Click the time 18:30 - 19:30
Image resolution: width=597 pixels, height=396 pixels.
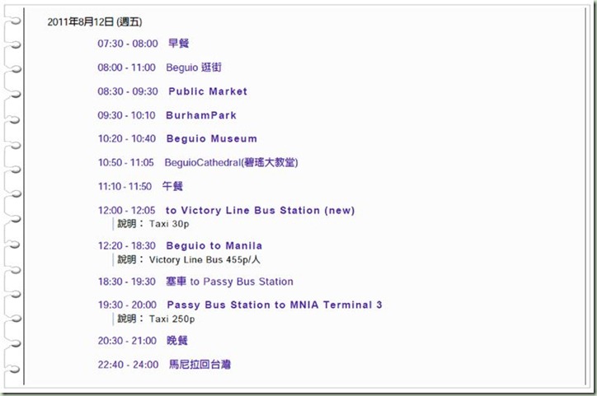click(x=127, y=282)
